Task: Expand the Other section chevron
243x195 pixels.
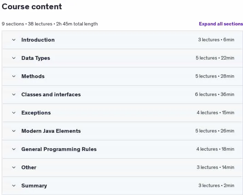Action: [14, 167]
